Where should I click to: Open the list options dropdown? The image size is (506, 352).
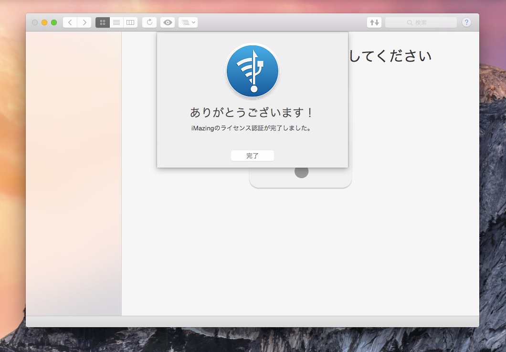coord(188,22)
